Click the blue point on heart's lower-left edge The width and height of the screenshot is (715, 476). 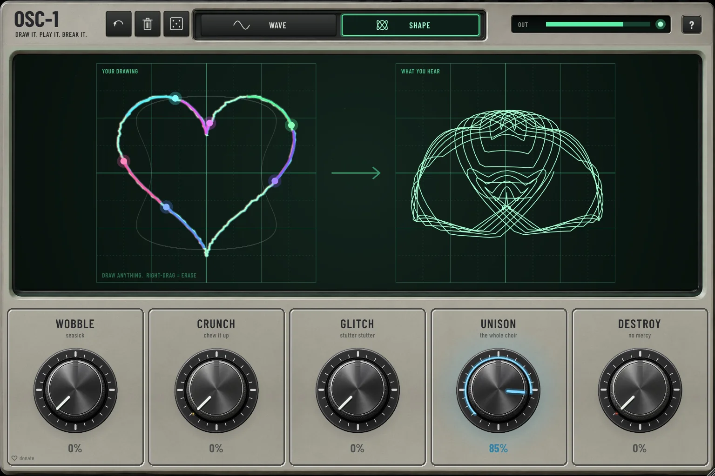tap(166, 207)
